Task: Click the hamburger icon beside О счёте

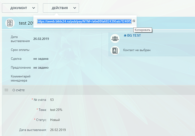Action: (x=6, y=90)
